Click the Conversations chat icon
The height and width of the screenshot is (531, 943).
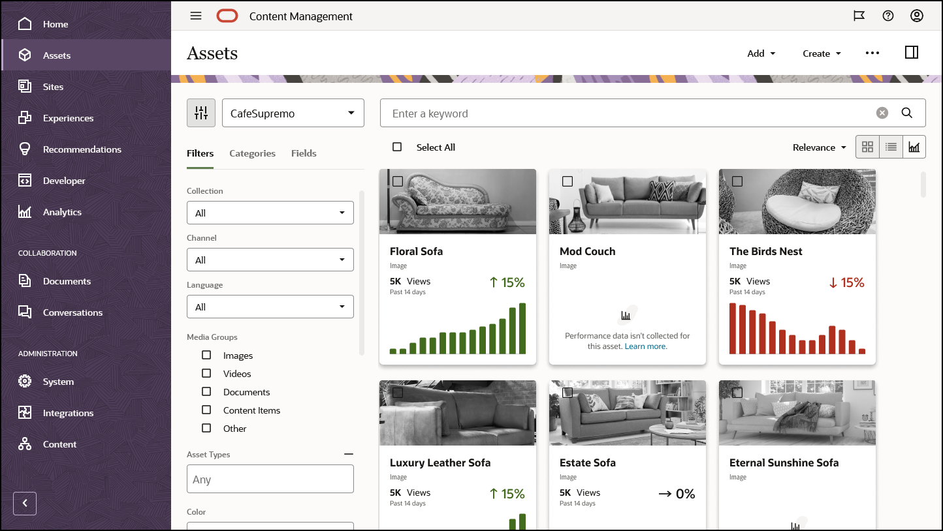click(25, 312)
